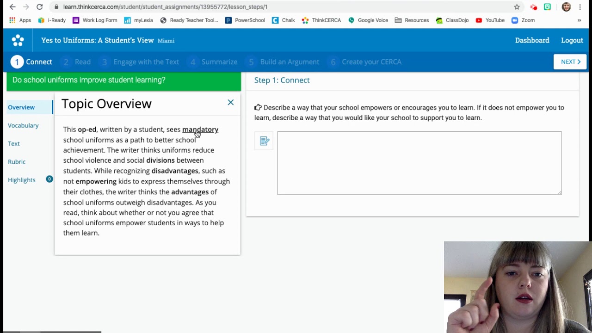Click the bold vocabulary word disadvantages
Viewport: 592px width, 333px height.
[x=175, y=171]
